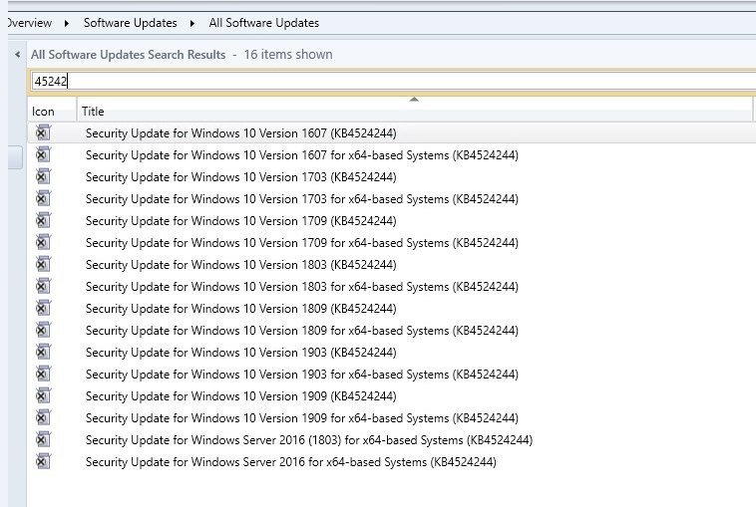
Task: Click icon beside Version 1909 x64-based Systems update
Action: click(x=43, y=417)
